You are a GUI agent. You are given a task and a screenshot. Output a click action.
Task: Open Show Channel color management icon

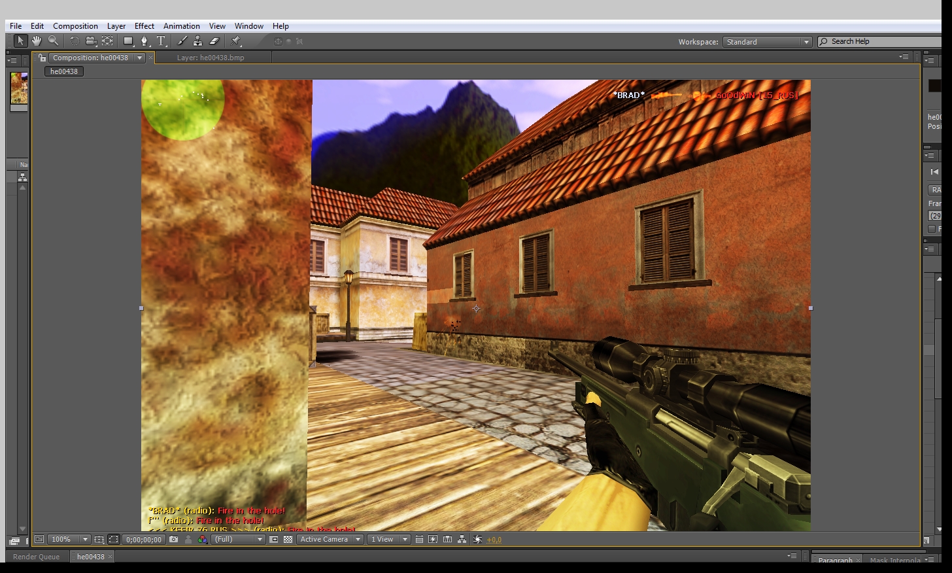(x=202, y=540)
